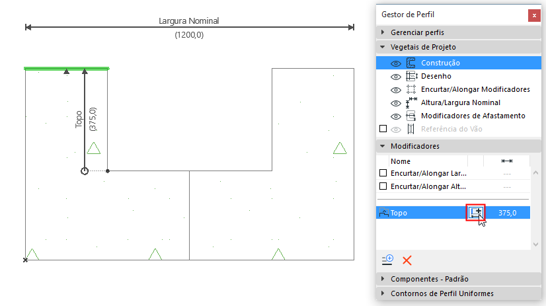
Task: Select the Desenho layer row
Action: pyautogui.click(x=459, y=76)
